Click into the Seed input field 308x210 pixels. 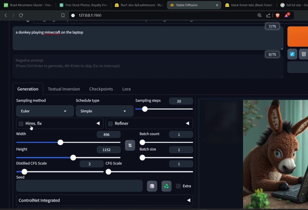tap(79, 186)
